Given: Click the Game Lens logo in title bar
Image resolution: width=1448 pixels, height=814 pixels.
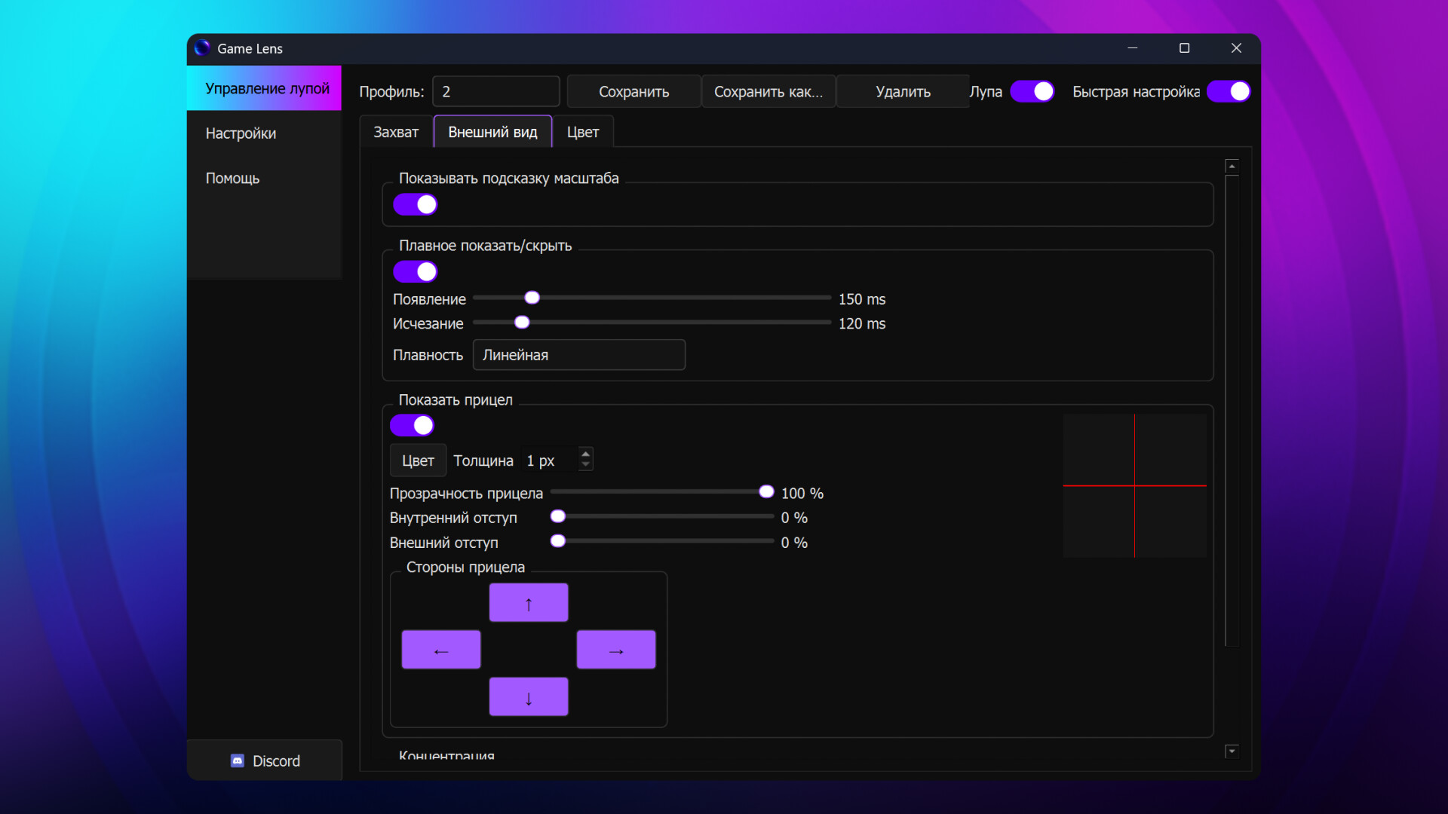Looking at the screenshot, I should coord(201,48).
